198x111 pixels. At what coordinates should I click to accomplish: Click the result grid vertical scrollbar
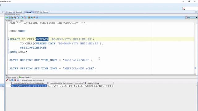pyautogui.click(x=197, y=97)
